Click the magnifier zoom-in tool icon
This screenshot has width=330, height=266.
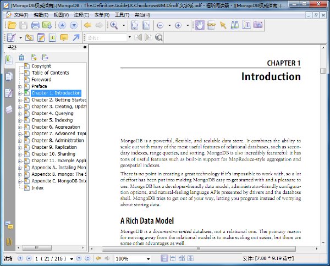coord(114,25)
